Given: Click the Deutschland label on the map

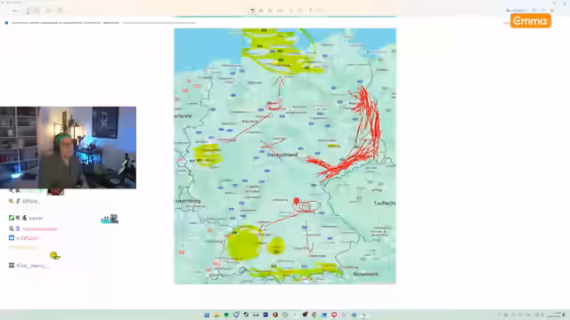Looking at the screenshot, I should [x=282, y=155].
